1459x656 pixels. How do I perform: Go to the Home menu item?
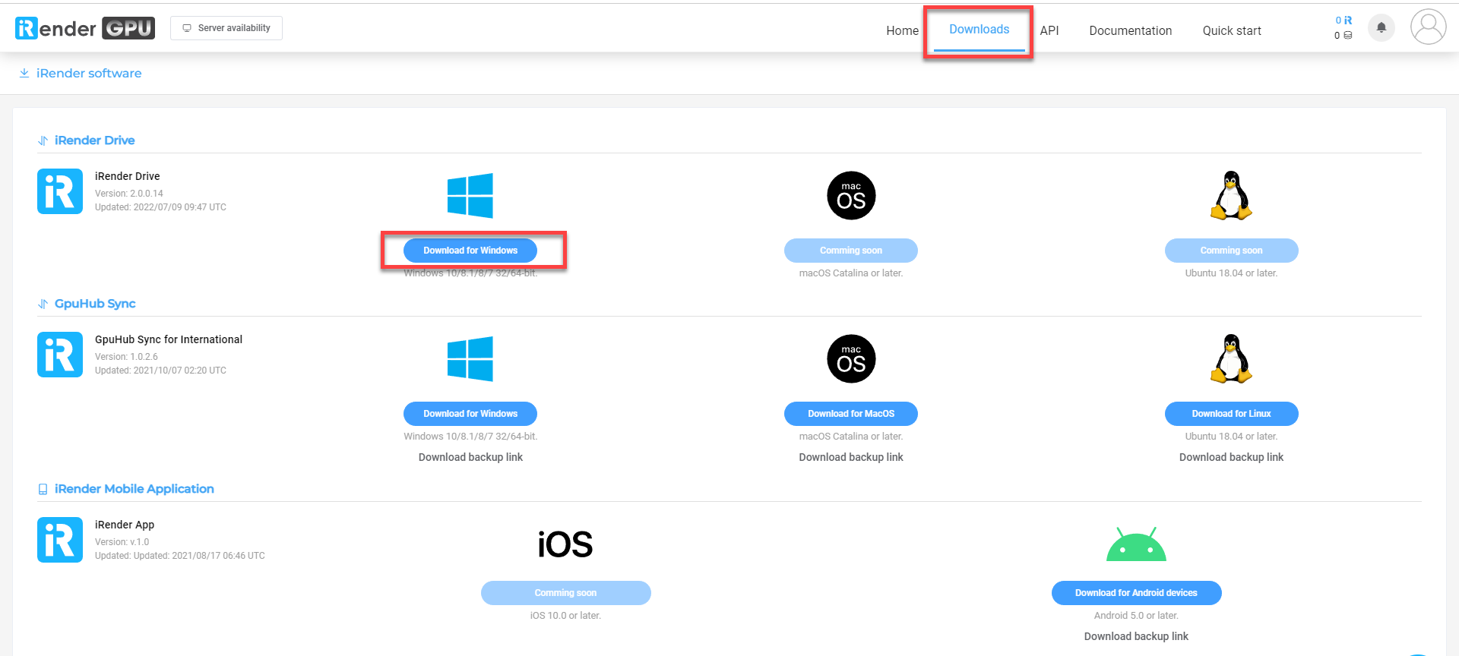pyautogui.click(x=902, y=30)
